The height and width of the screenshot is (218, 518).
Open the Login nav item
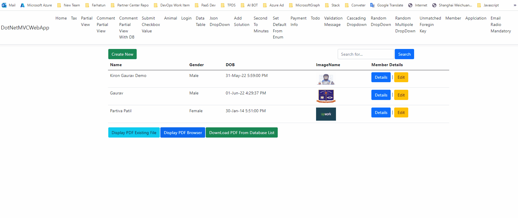tap(186, 18)
